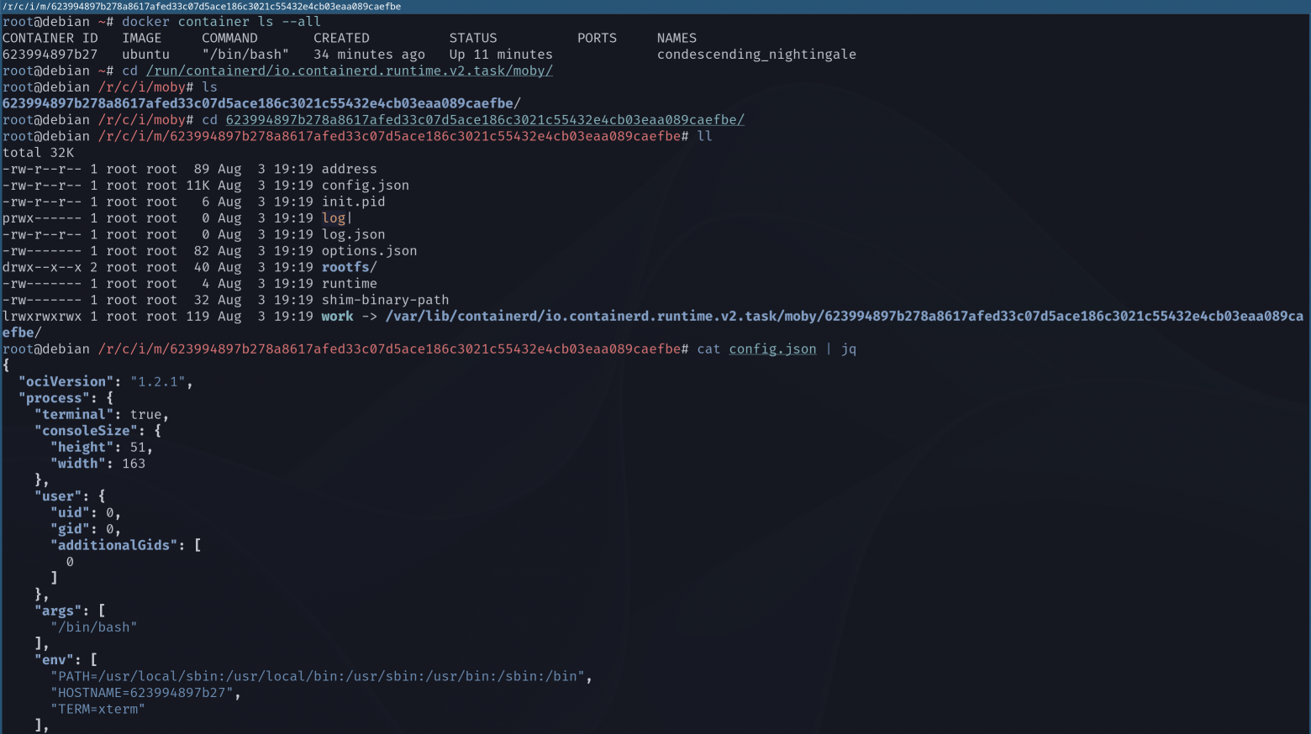Click the "additionalGids" key

[x=113, y=546]
